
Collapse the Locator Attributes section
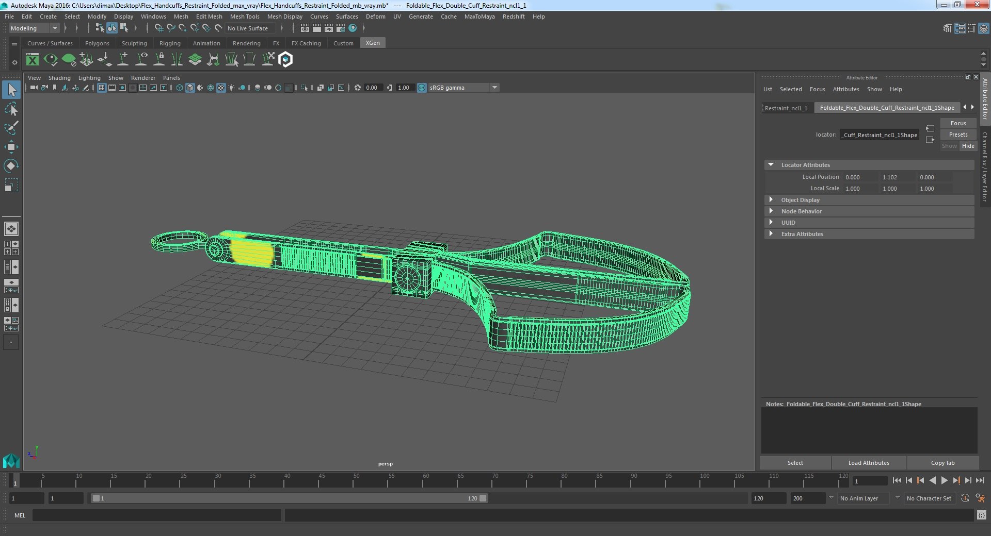tap(771, 165)
